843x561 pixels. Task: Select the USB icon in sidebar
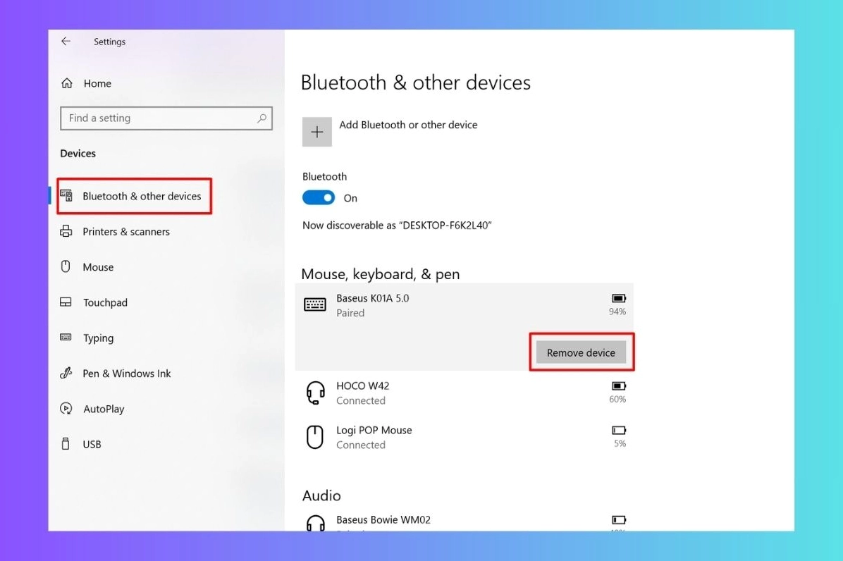66,444
